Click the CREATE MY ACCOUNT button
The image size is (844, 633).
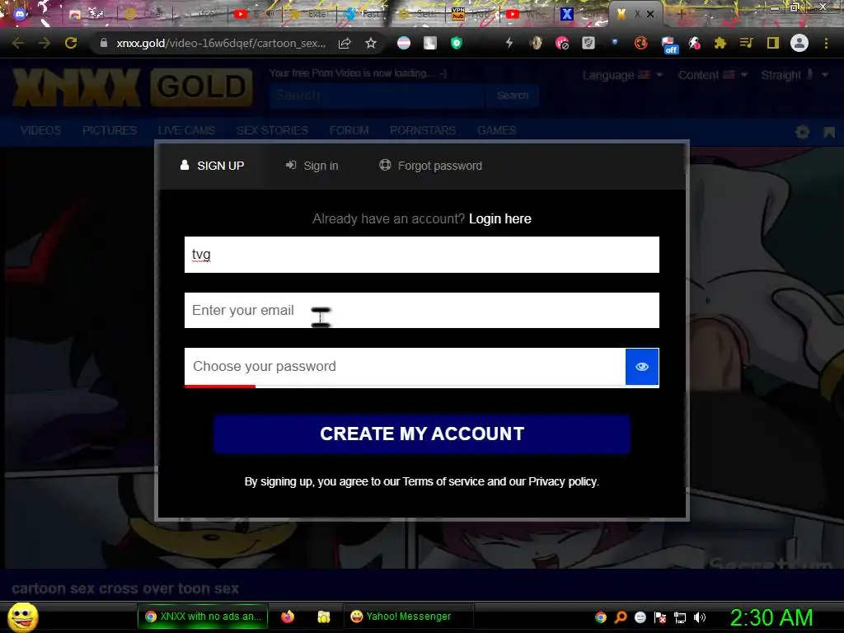click(x=421, y=434)
